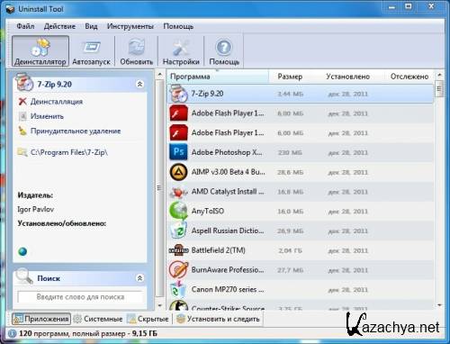This screenshot has height=344, width=450.
Task: Sort by the Программа column header
Action: [x=218, y=77]
